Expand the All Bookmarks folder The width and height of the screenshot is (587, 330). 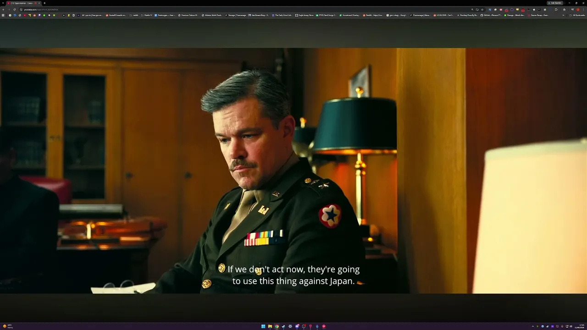click(x=578, y=15)
